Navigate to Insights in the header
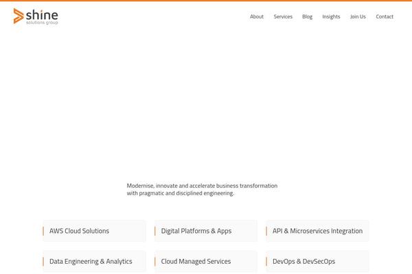Screen dimensions: 412x274 [x=331, y=16]
